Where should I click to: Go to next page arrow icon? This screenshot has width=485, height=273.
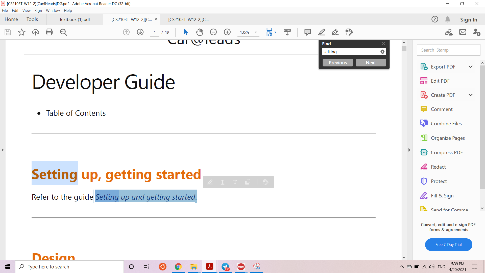coord(140,32)
